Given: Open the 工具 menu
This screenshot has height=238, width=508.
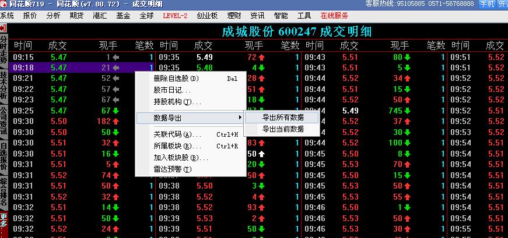Looking at the screenshot, I should (x=304, y=16).
